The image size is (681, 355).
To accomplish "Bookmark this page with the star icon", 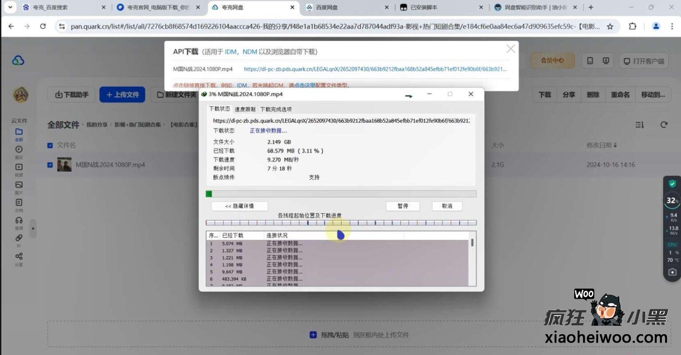I will click(610, 27).
